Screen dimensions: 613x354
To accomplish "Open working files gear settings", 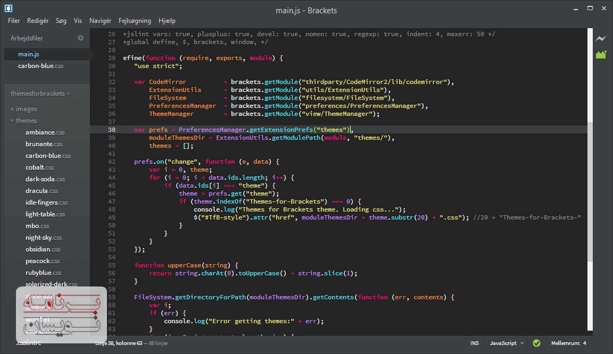I will click(80, 38).
